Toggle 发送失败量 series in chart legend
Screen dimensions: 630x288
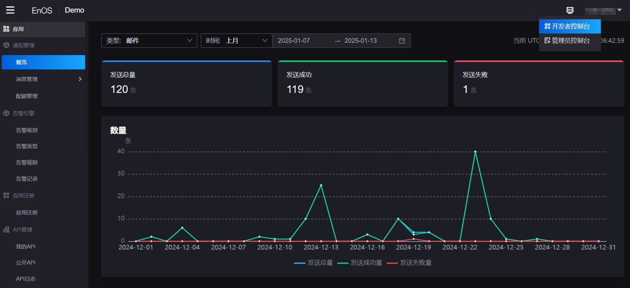pyautogui.click(x=409, y=263)
